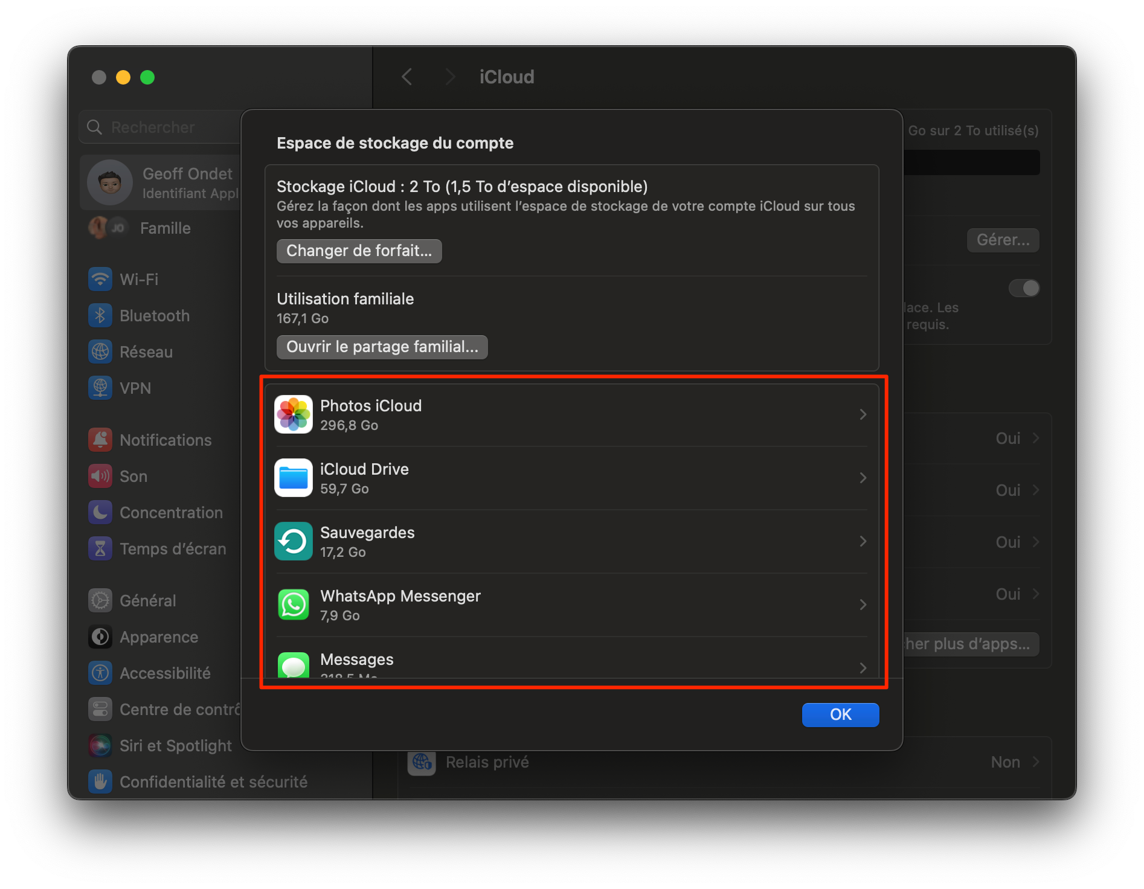Click the partially hidden plus d'apps button
Image resolution: width=1144 pixels, height=889 pixels.
(x=971, y=644)
